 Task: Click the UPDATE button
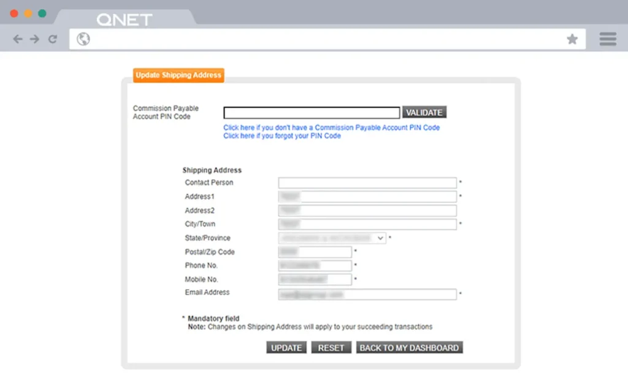pos(286,347)
